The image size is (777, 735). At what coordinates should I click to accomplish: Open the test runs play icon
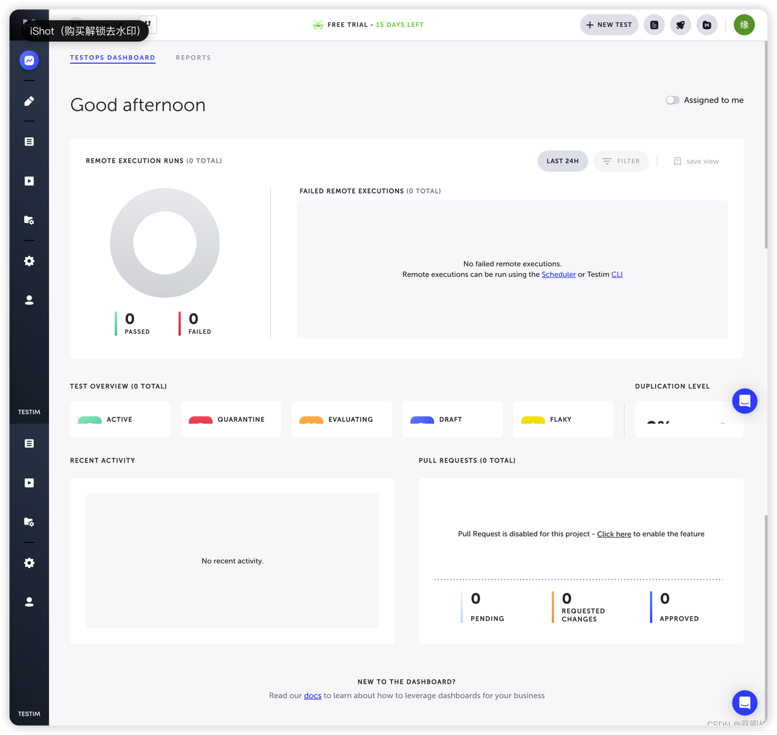[x=29, y=180]
